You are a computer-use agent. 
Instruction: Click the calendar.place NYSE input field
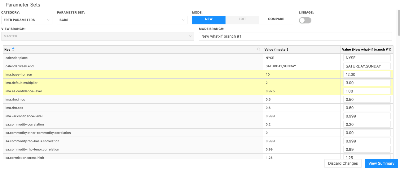click(x=367, y=58)
